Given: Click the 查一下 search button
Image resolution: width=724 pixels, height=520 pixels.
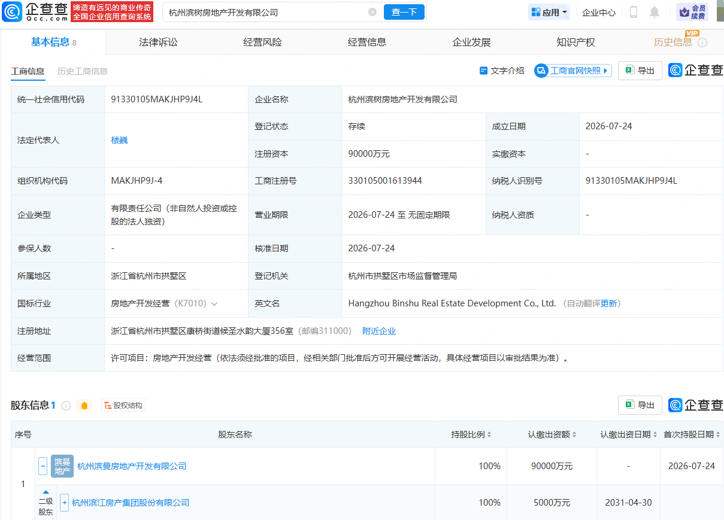Looking at the screenshot, I should coord(404,12).
